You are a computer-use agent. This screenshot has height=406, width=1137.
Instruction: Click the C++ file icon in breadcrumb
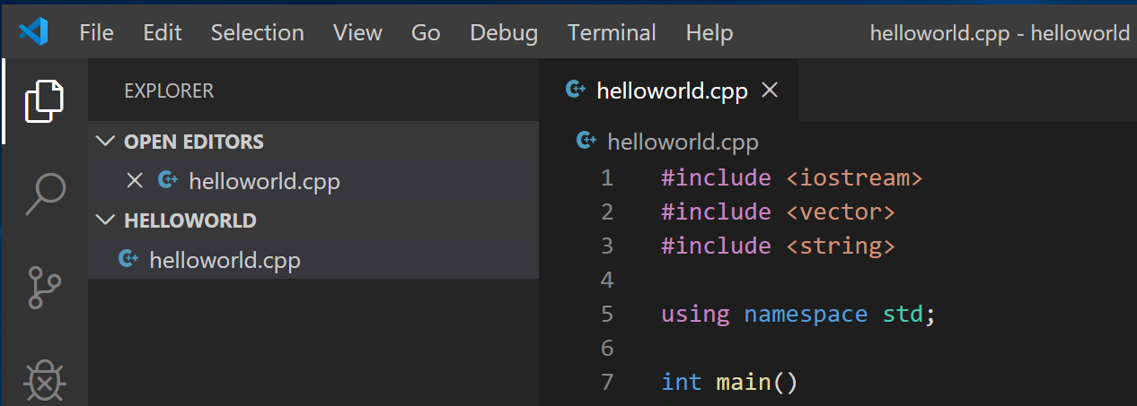tap(586, 141)
